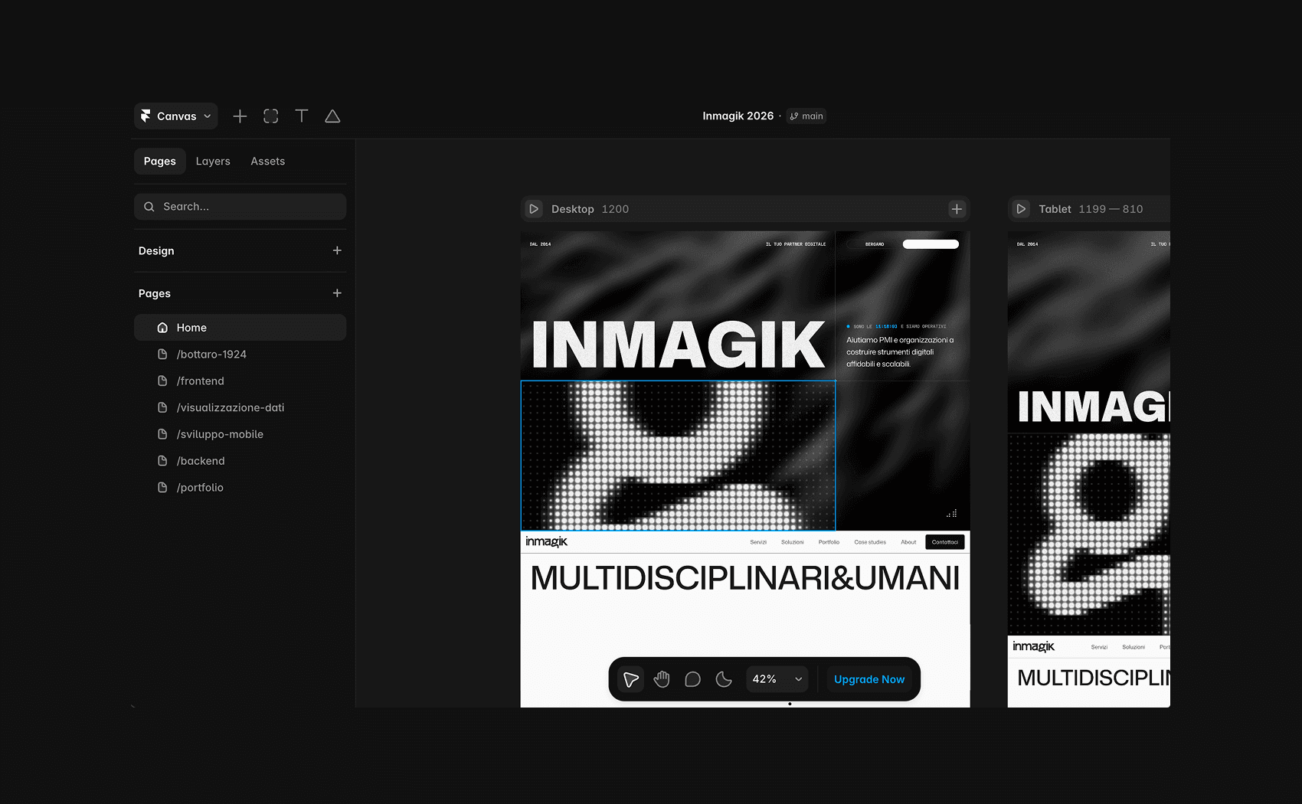Click the Framer logo icon
The width and height of the screenshot is (1302, 804).
(146, 116)
